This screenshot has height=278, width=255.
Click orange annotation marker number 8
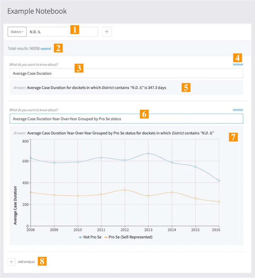click(42, 262)
